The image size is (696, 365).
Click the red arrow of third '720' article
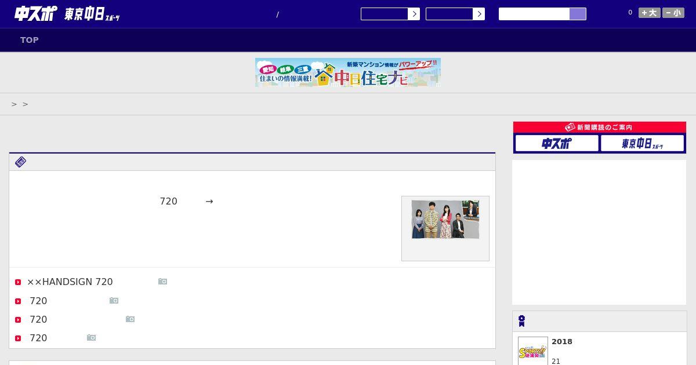pos(18,320)
